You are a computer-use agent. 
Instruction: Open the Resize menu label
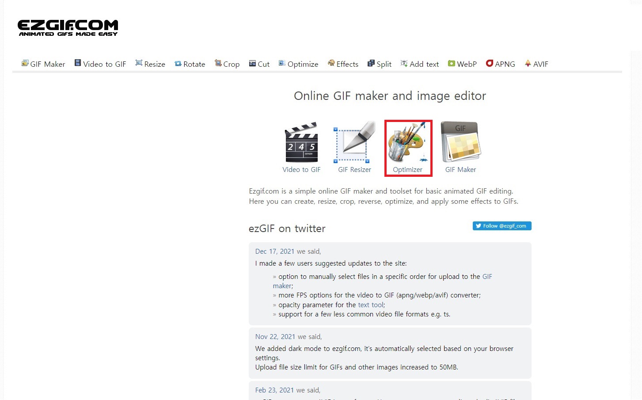point(155,64)
